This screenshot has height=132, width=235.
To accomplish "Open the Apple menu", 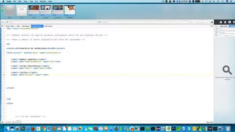I will coord(3,1).
